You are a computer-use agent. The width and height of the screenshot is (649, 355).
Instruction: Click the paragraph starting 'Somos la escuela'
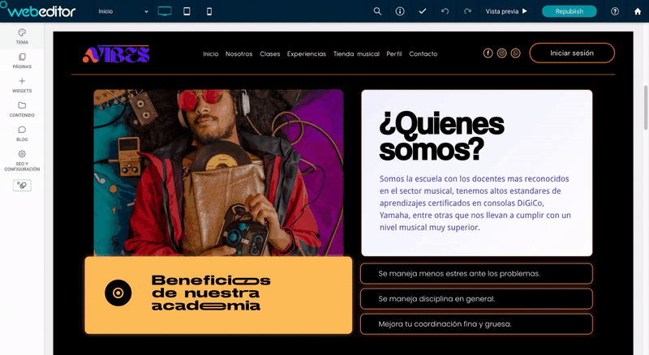(x=475, y=203)
